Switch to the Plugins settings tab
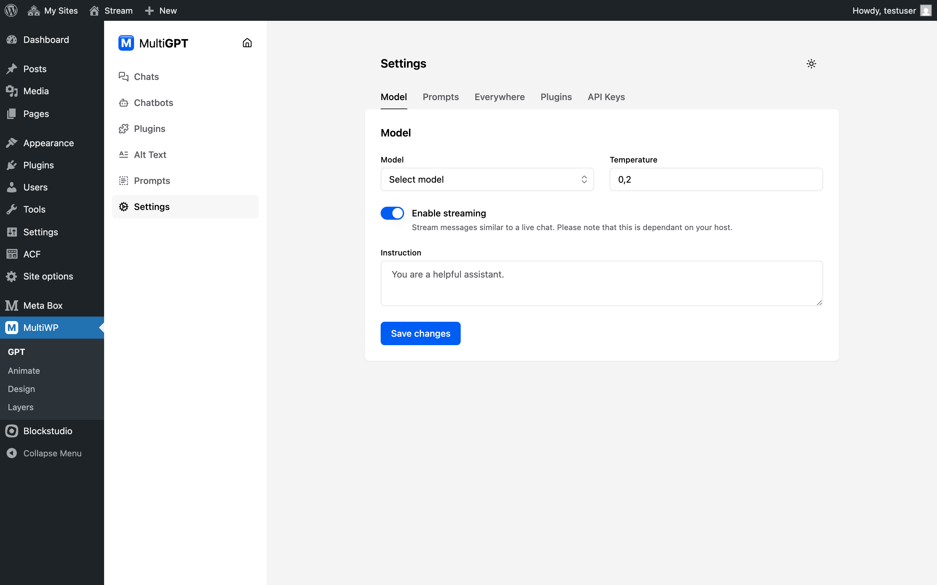The height and width of the screenshot is (585, 937). [556, 97]
